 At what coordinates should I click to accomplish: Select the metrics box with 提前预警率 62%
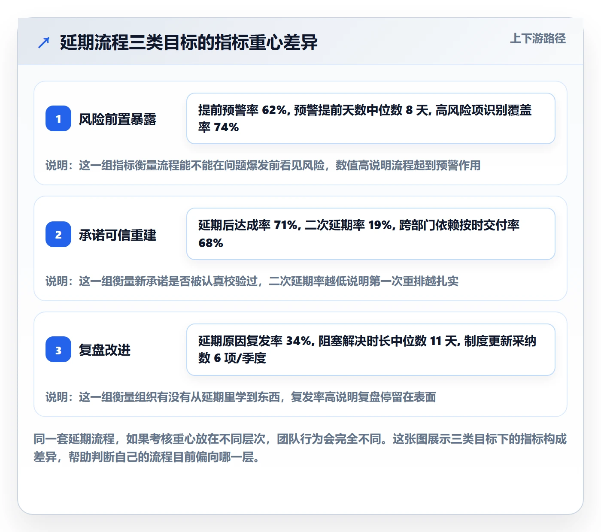pos(371,118)
